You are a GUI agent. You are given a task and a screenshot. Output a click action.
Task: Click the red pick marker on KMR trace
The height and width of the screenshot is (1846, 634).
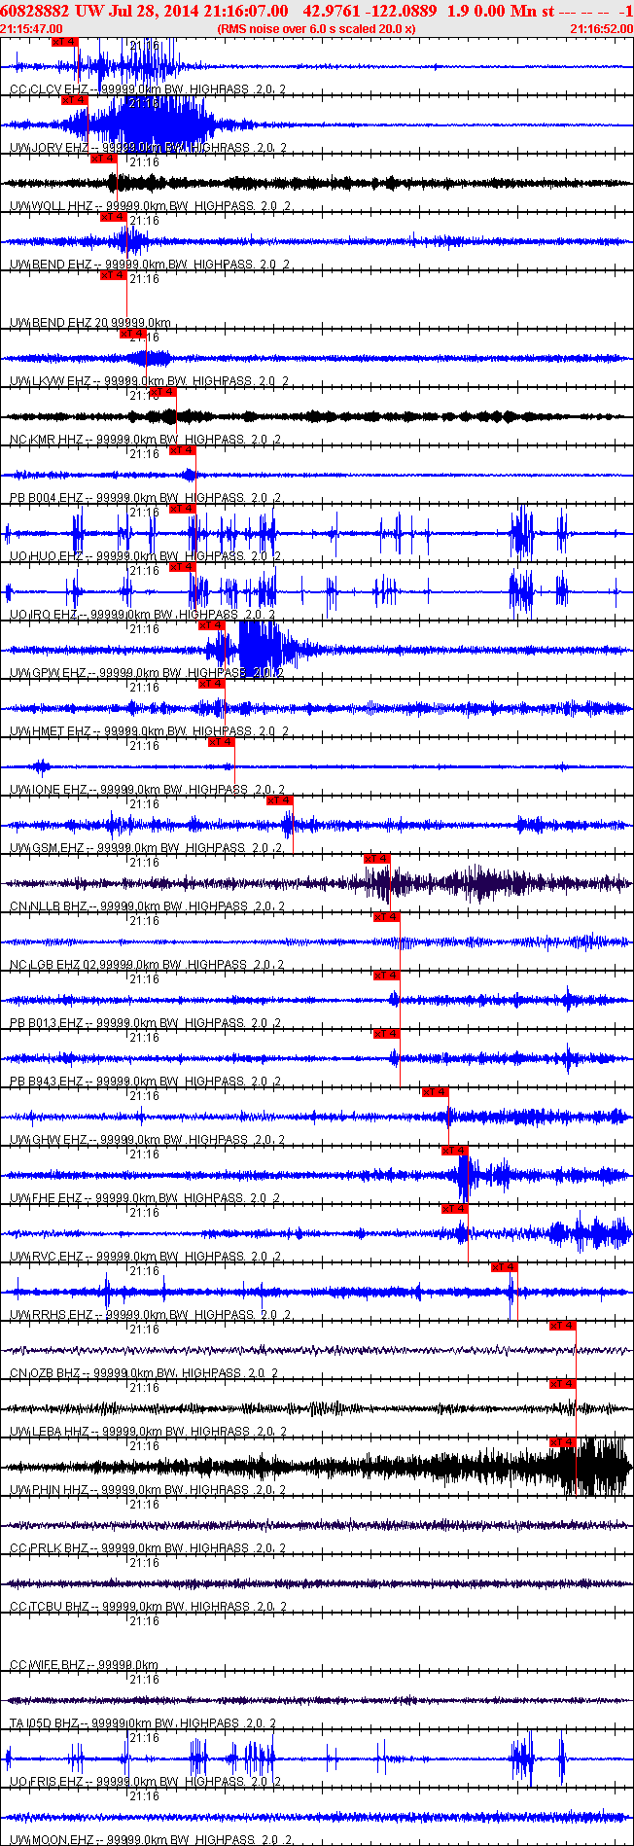(163, 392)
